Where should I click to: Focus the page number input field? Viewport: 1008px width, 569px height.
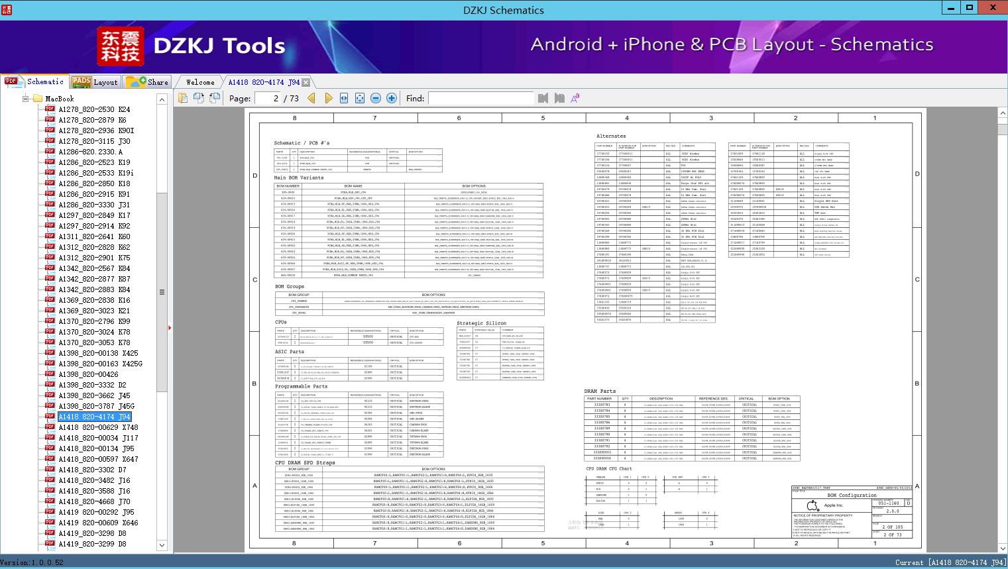tap(268, 98)
